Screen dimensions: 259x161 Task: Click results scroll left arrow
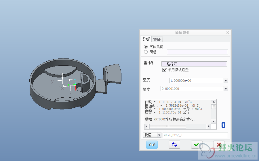click(x=147, y=126)
